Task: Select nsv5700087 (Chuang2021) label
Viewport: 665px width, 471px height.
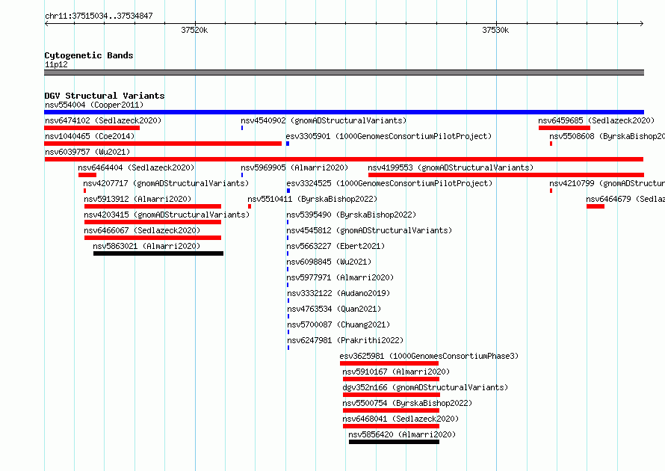Action: tap(338, 324)
